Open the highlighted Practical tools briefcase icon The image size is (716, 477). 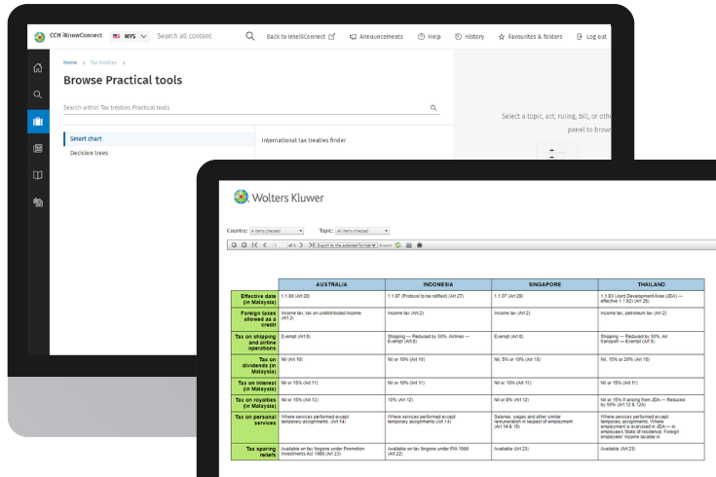click(x=38, y=122)
